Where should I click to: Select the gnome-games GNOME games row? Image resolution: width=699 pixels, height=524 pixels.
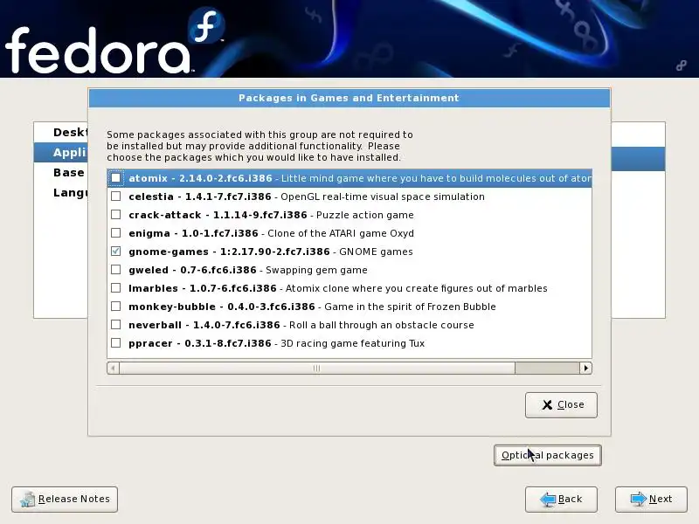click(349, 251)
